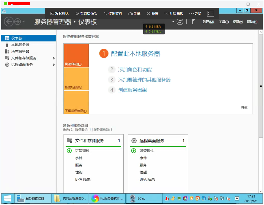The image size is (264, 205).
Task: Open the 工具(T) menu
Action: [x=224, y=22]
